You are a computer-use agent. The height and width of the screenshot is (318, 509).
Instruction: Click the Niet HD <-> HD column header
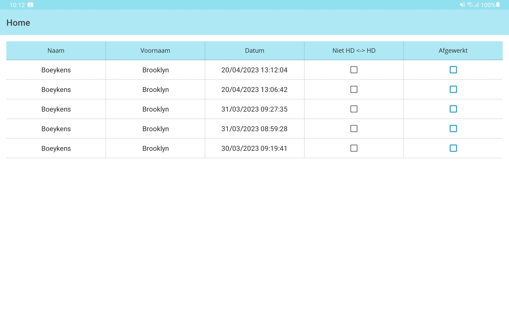[354, 50]
